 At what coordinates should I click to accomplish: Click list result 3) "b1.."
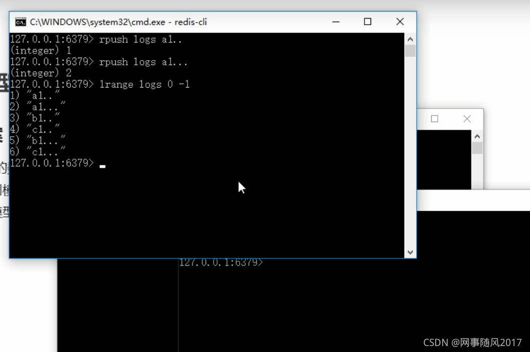[x=35, y=118]
